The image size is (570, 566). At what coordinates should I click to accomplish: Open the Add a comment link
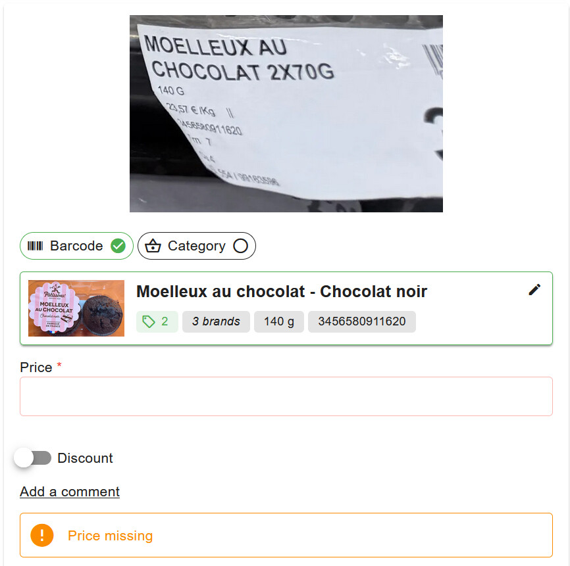pyautogui.click(x=70, y=492)
